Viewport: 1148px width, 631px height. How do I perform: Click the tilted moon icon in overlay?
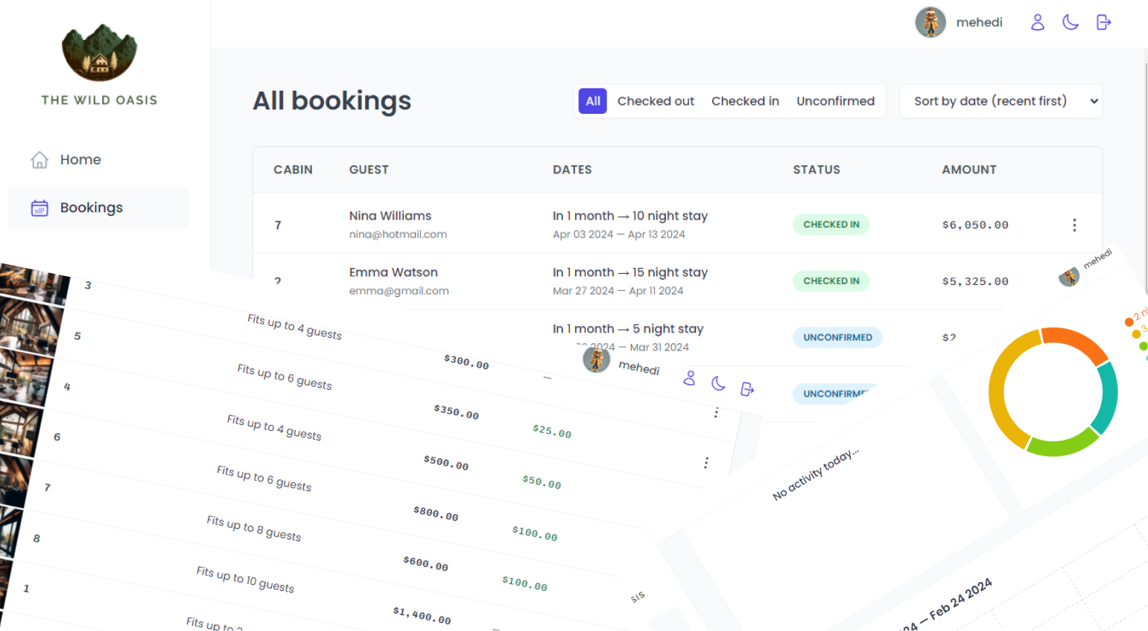718,383
